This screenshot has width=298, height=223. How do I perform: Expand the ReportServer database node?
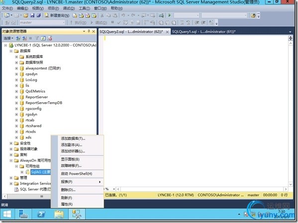[16, 97]
